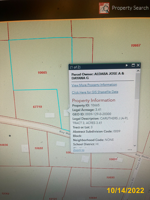Screen dimensions: 150x200
Task: Open the BIS Property Search icon
Action: 104,8
